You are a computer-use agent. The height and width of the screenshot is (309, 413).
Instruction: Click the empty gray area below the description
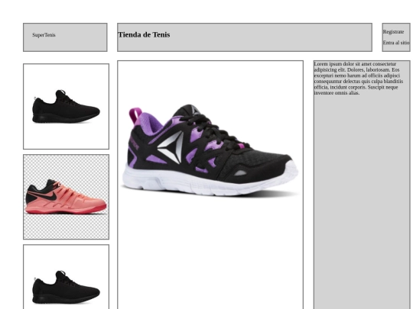click(x=362, y=202)
